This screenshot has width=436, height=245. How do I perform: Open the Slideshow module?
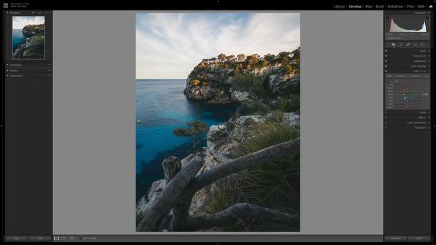(x=395, y=6)
